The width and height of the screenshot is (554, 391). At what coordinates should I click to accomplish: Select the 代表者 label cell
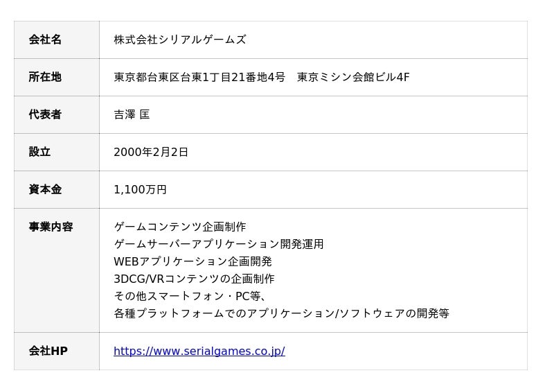click(x=45, y=114)
